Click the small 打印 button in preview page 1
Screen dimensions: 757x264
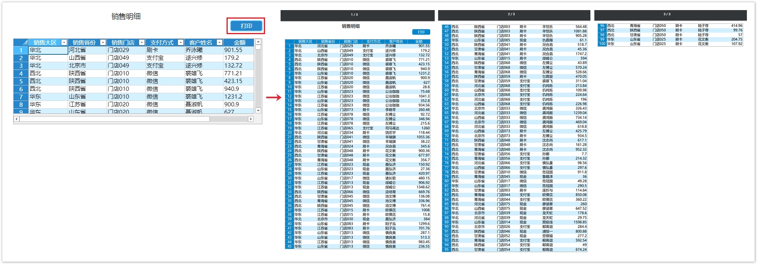point(421,32)
